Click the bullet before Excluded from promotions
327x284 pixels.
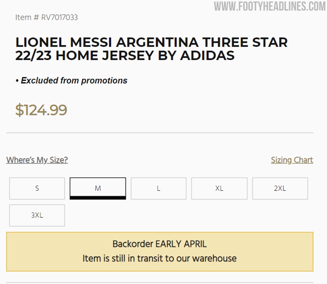17,81
